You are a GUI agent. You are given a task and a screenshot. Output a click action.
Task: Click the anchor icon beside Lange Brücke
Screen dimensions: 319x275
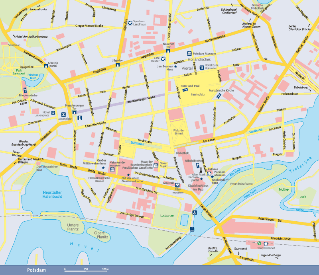[x=194, y=212]
